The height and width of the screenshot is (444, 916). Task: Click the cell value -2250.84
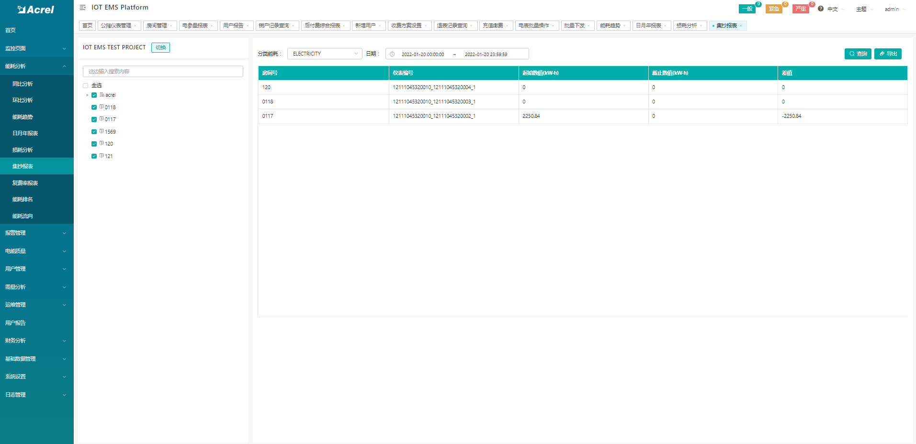(792, 116)
